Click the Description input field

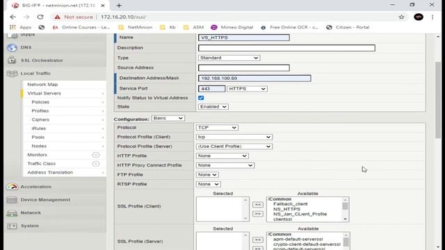click(x=286, y=48)
